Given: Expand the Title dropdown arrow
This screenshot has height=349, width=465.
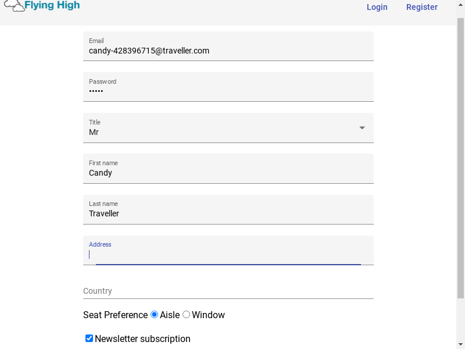Looking at the screenshot, I should tap(362, 128).
